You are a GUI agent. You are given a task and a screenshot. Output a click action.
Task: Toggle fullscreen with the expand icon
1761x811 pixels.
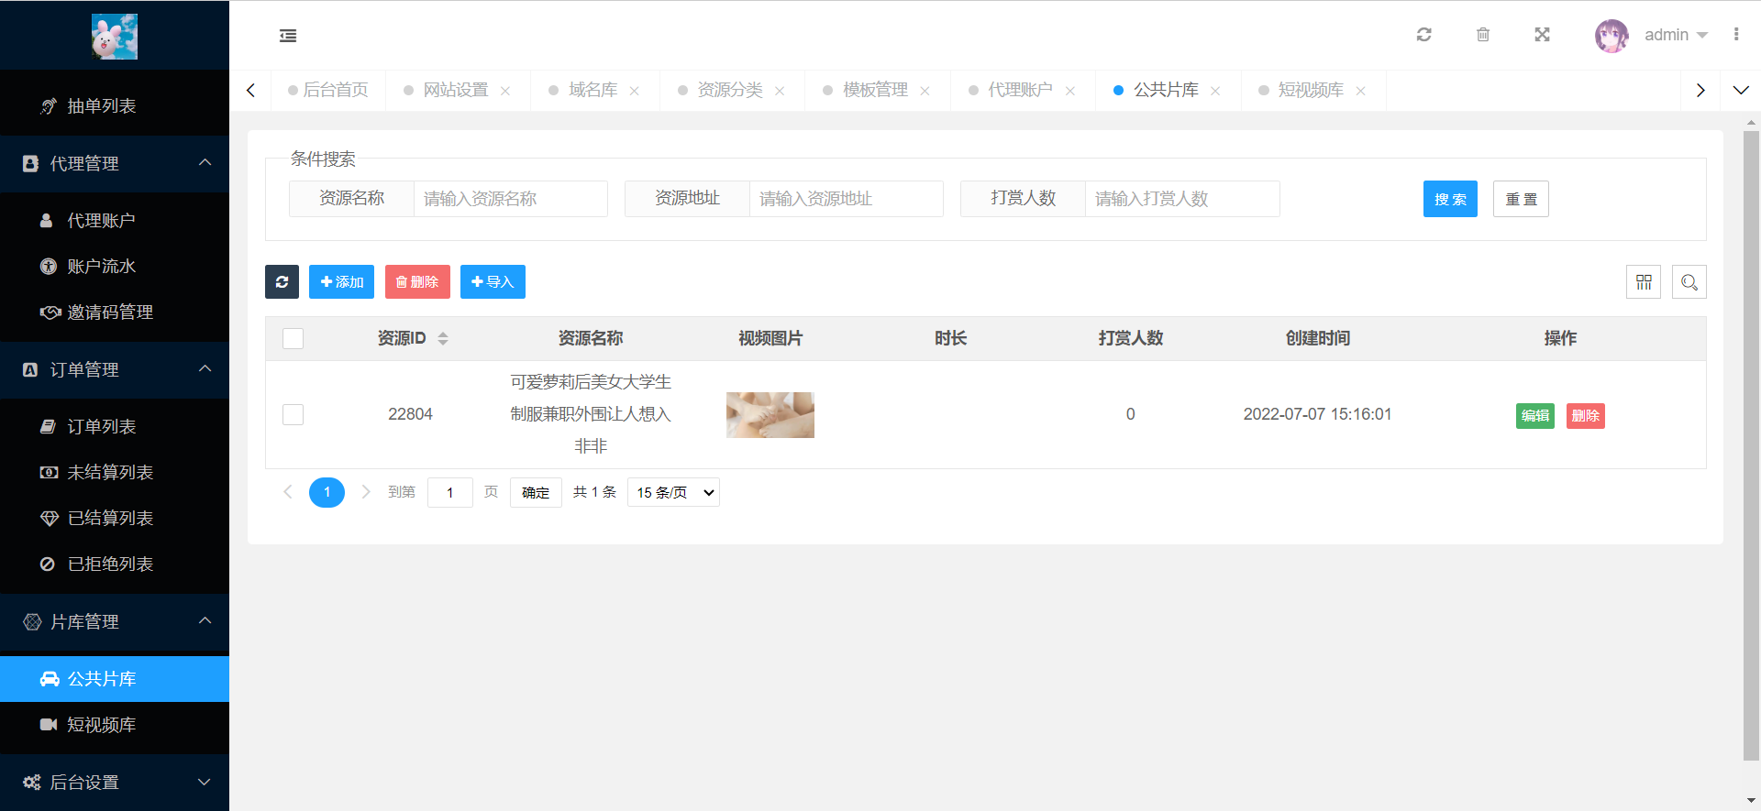click(x=1542, y=35)
